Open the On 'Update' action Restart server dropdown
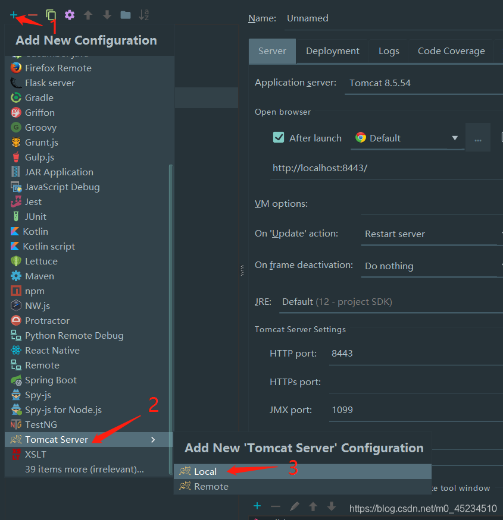The width and height of the screenshot is (503, 520). point(432,234)
